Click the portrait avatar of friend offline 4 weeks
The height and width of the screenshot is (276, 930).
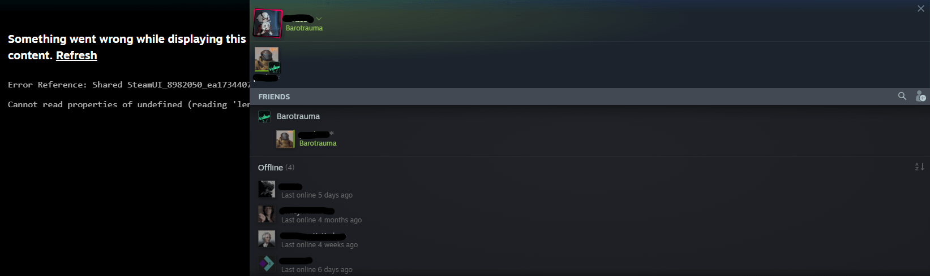(x=267, y=239)
